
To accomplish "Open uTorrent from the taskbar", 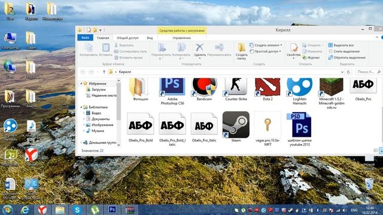I will coord(95,210).
